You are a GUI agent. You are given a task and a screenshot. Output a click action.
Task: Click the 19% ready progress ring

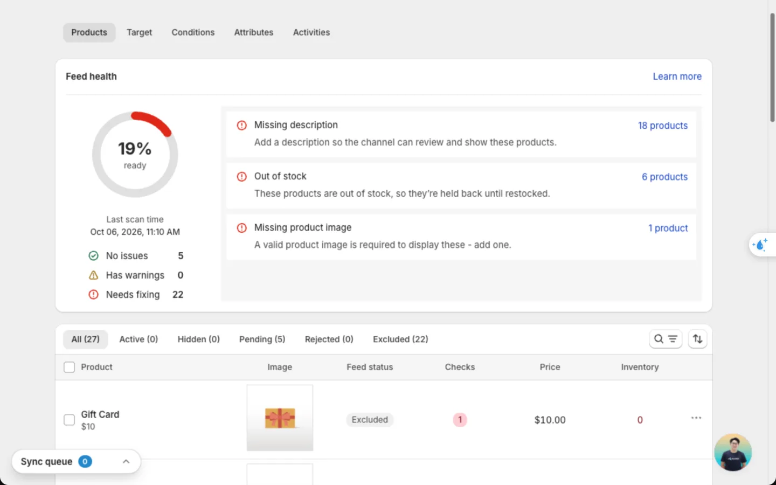click(x=135, y=155)
